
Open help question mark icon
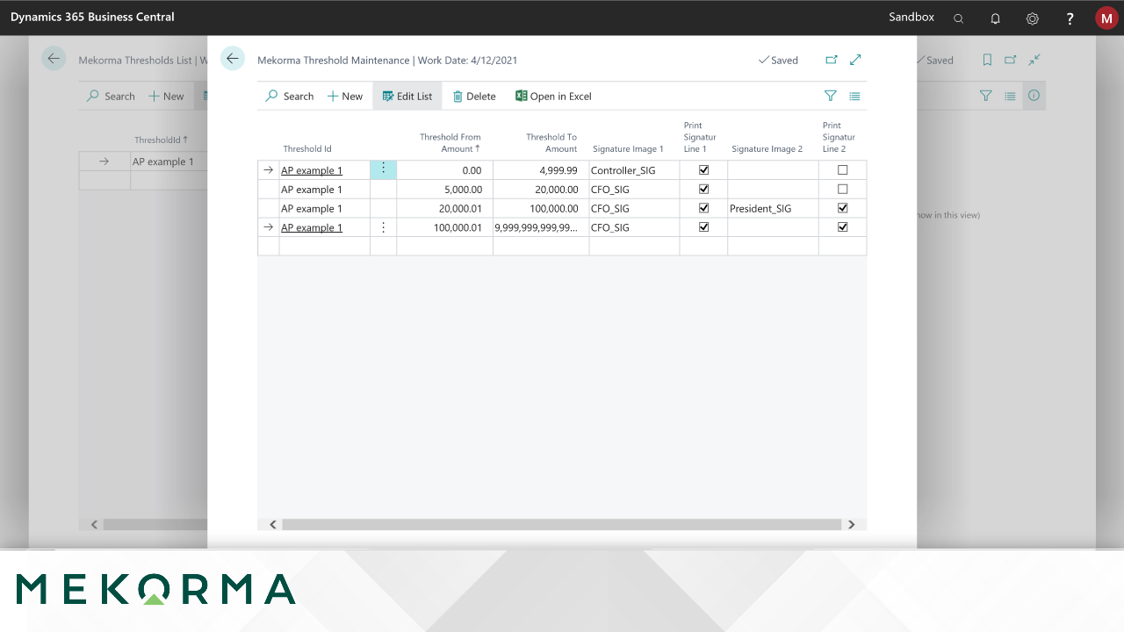[1070, 18]
